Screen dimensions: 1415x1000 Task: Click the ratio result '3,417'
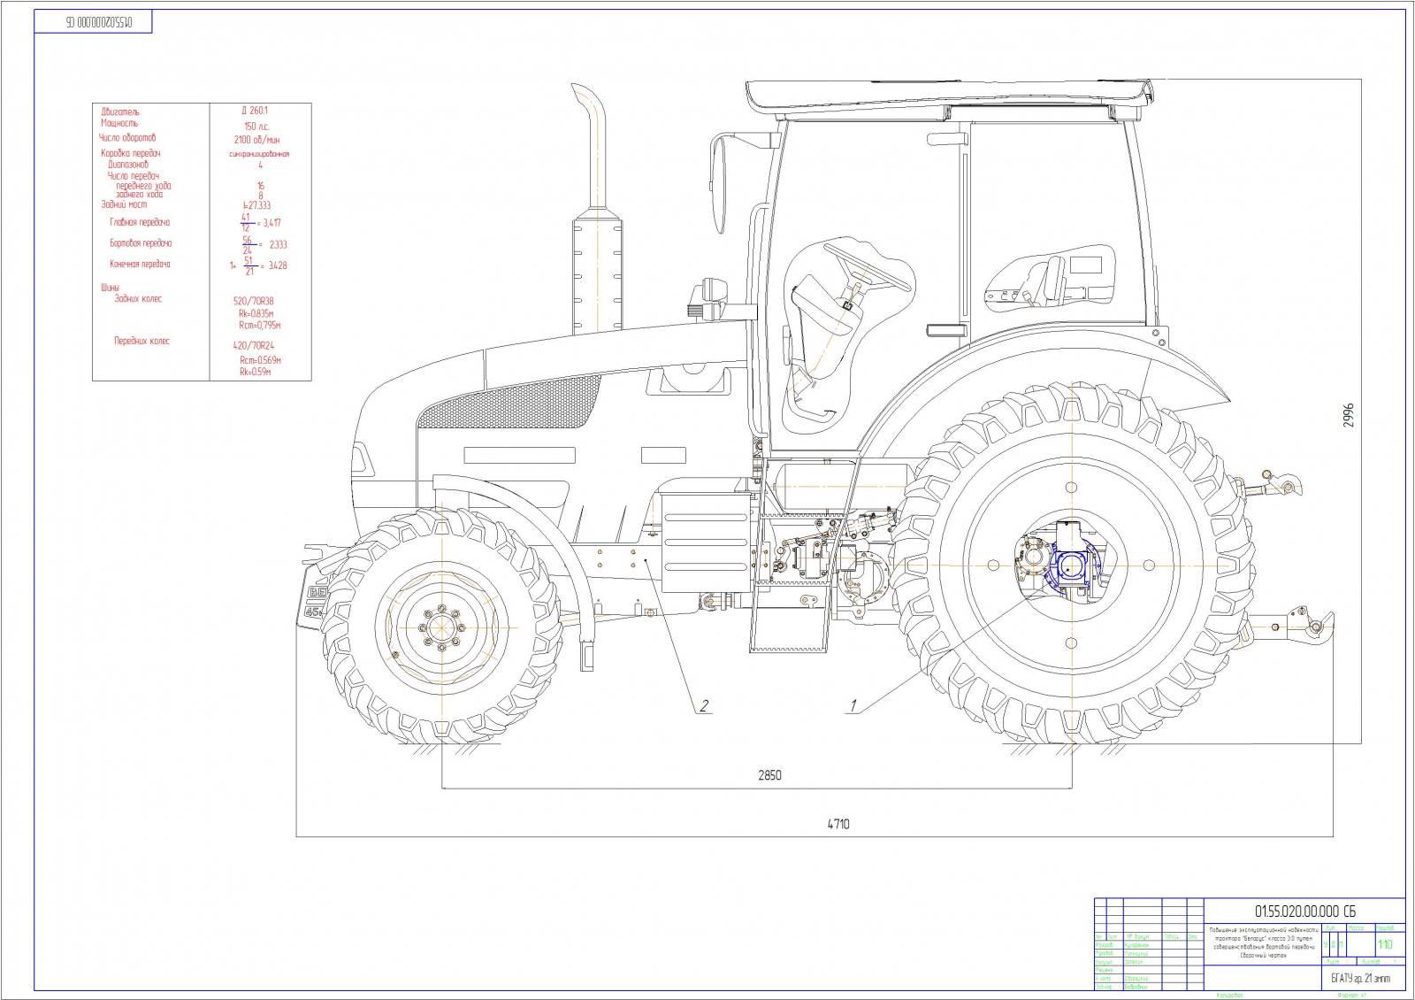coord(270,224)
